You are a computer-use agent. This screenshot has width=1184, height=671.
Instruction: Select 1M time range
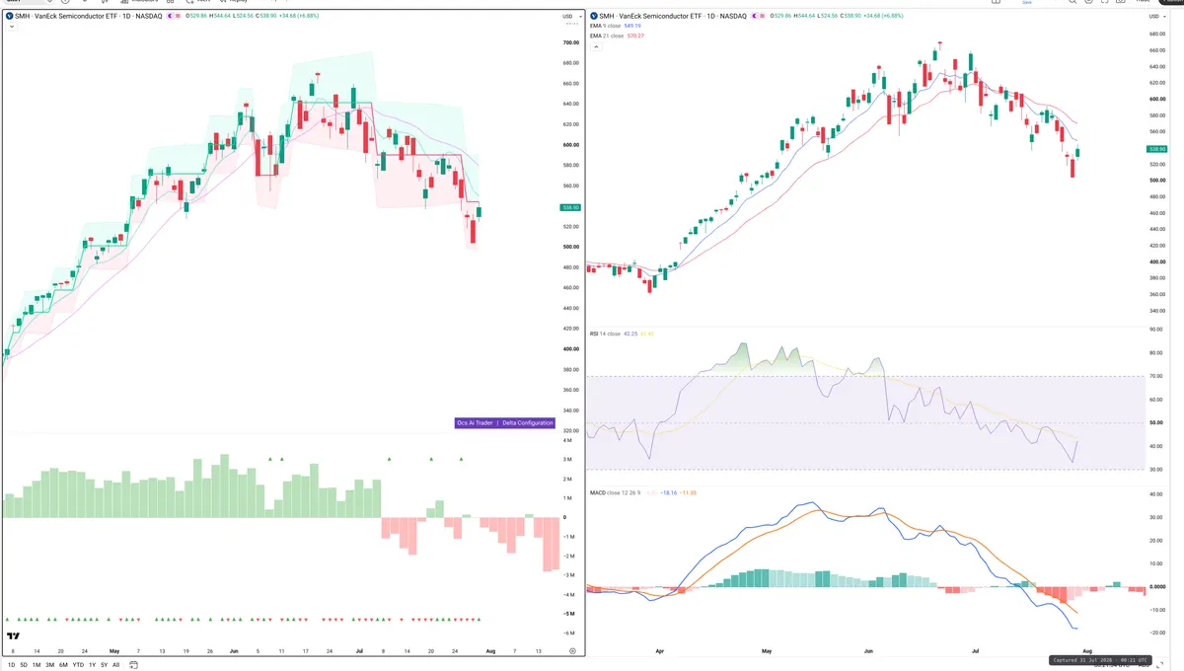(37, 665)
